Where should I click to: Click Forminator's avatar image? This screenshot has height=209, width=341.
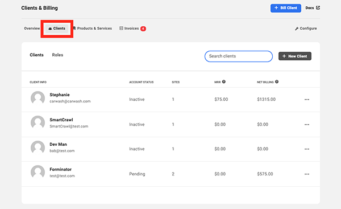[x=38, y=172]
